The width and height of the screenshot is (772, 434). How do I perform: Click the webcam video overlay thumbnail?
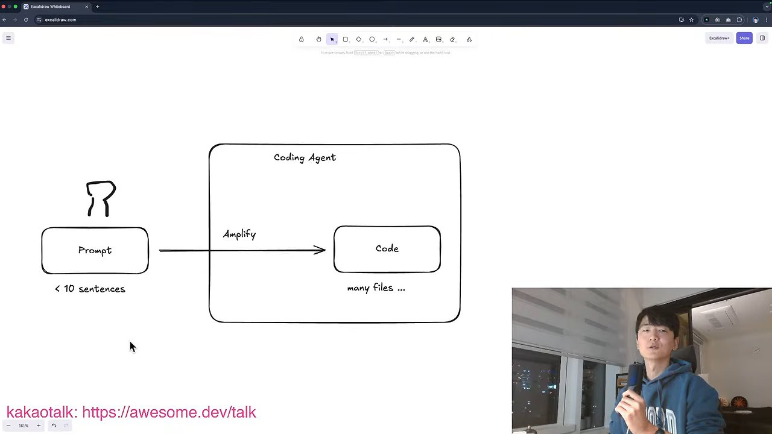pos(642,360)
